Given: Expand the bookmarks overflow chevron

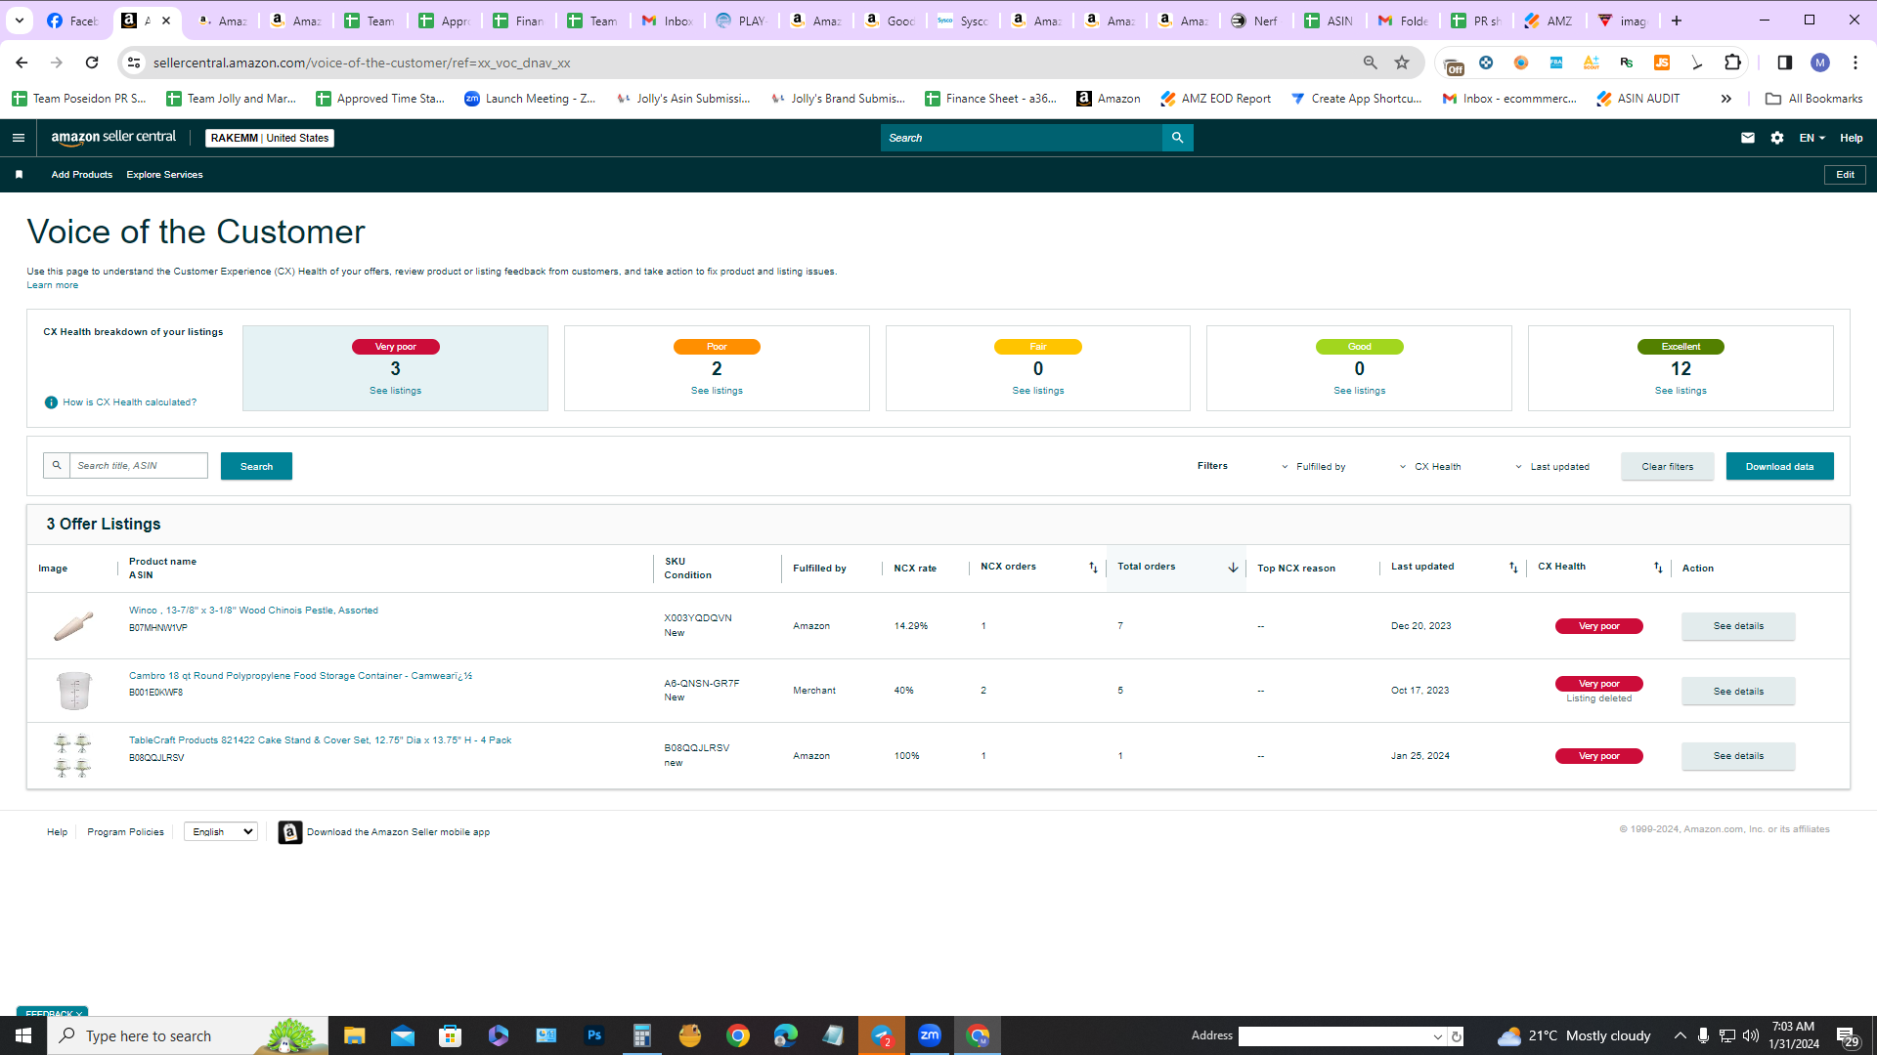Looking at the screenshot, I should [x=1726, y=99].
